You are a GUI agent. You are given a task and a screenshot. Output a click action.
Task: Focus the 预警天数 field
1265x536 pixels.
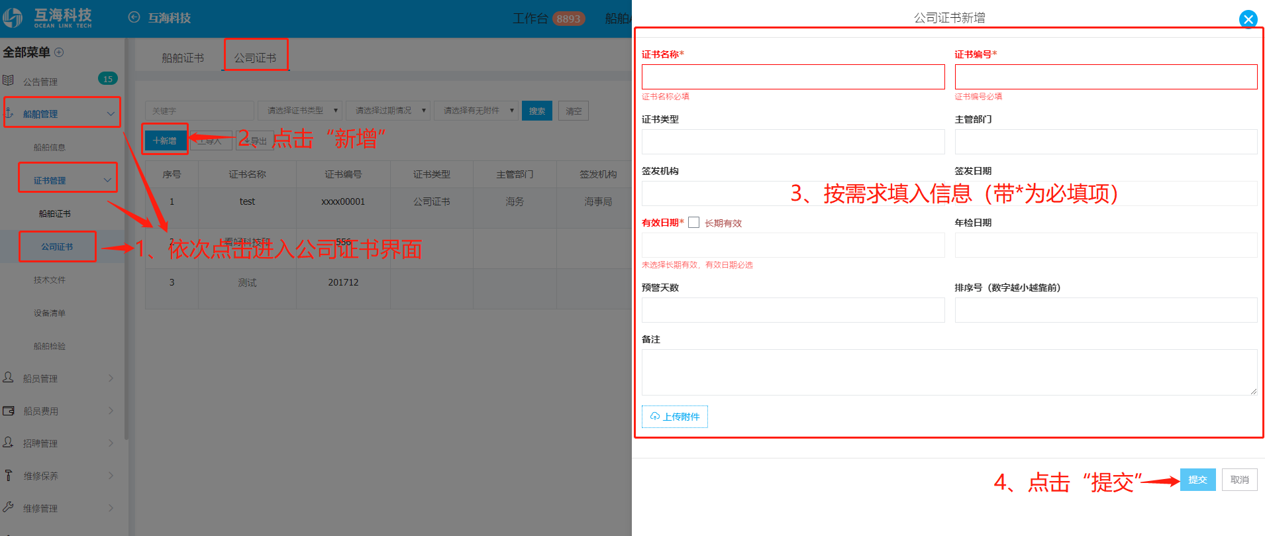793,310
